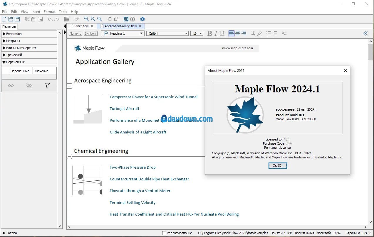Click the calculator-style toolbar icon
Screen dimensions: 374x237
(126, 19)
